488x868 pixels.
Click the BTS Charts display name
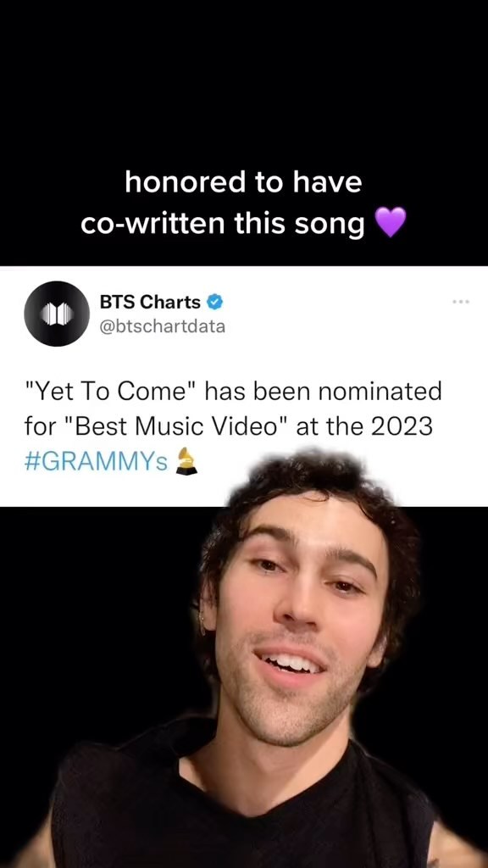tap(150, 302)
